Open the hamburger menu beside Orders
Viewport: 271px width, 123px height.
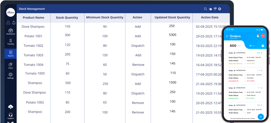pyautogui.click(x=227, y=36)
